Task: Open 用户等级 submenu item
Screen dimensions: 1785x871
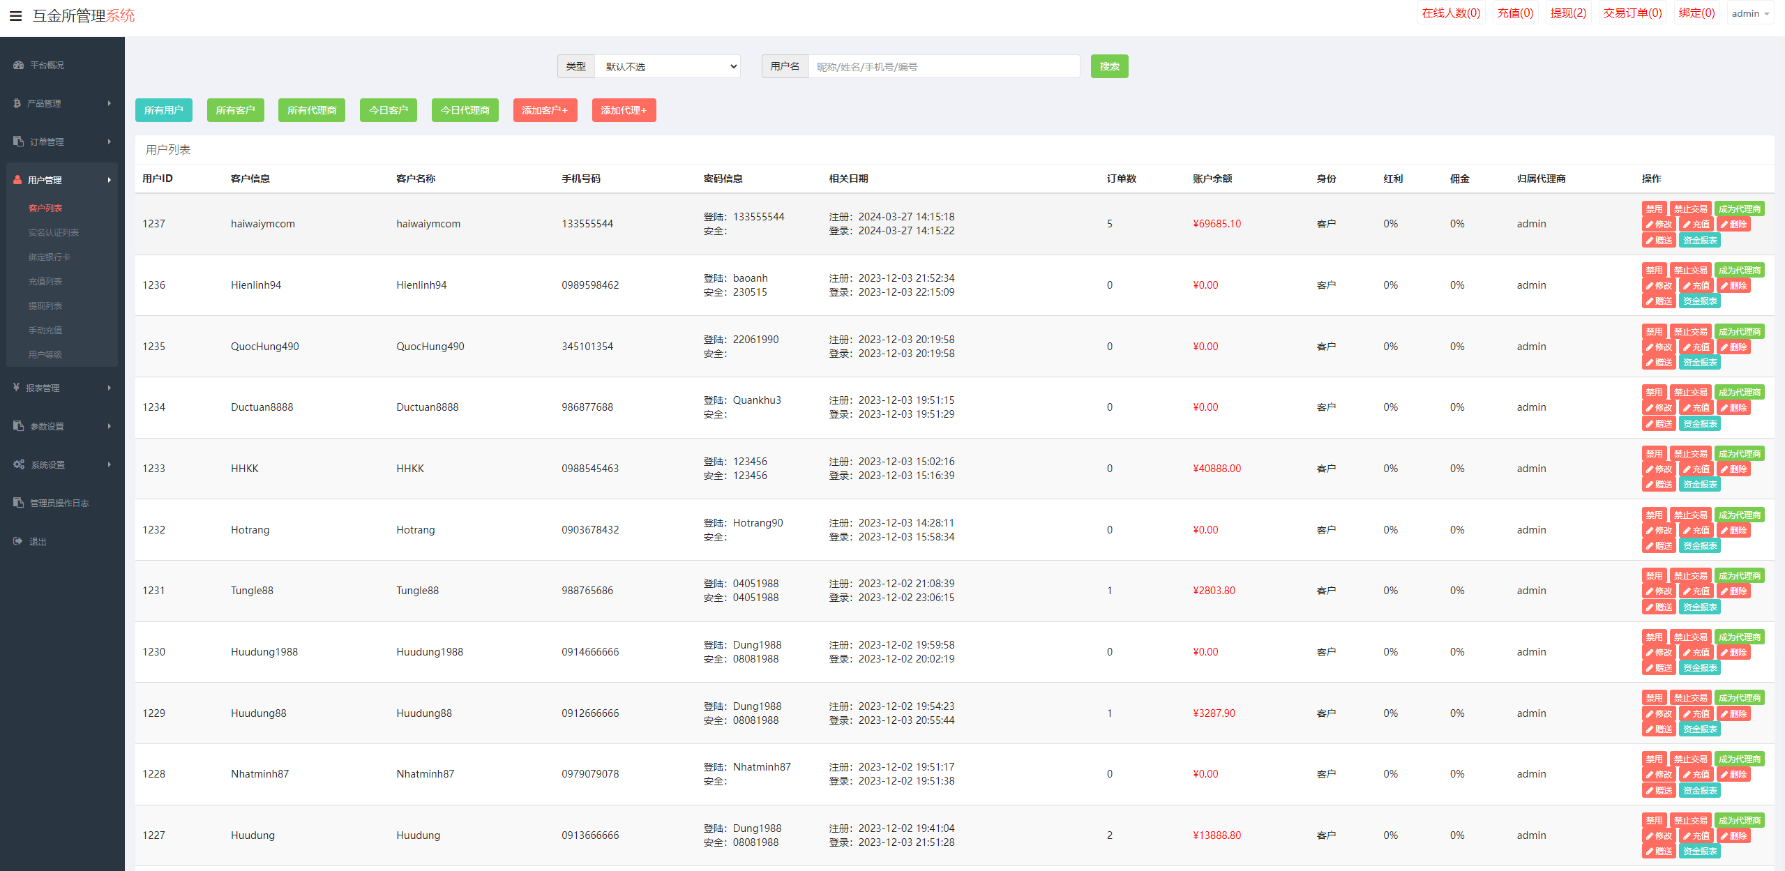Action: 45,354
